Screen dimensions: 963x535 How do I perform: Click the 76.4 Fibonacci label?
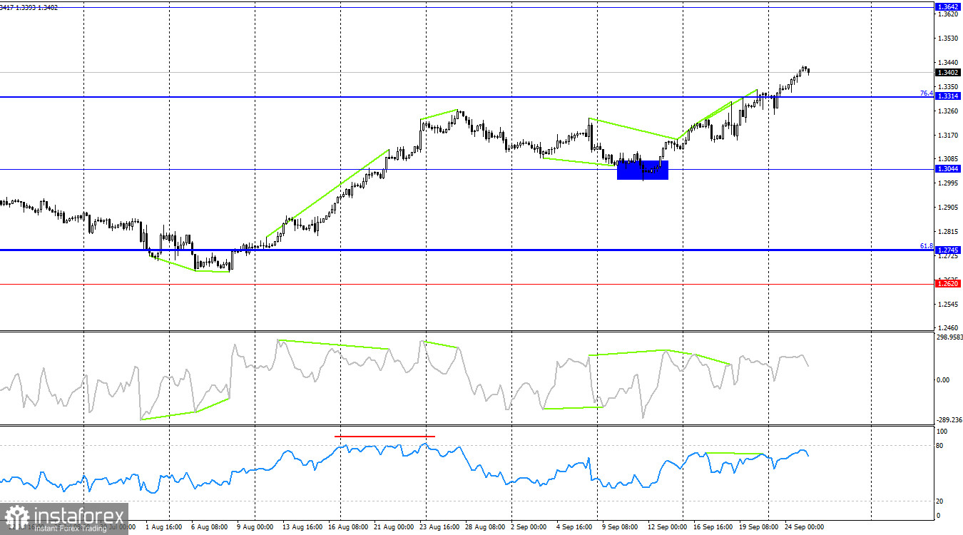926,93
